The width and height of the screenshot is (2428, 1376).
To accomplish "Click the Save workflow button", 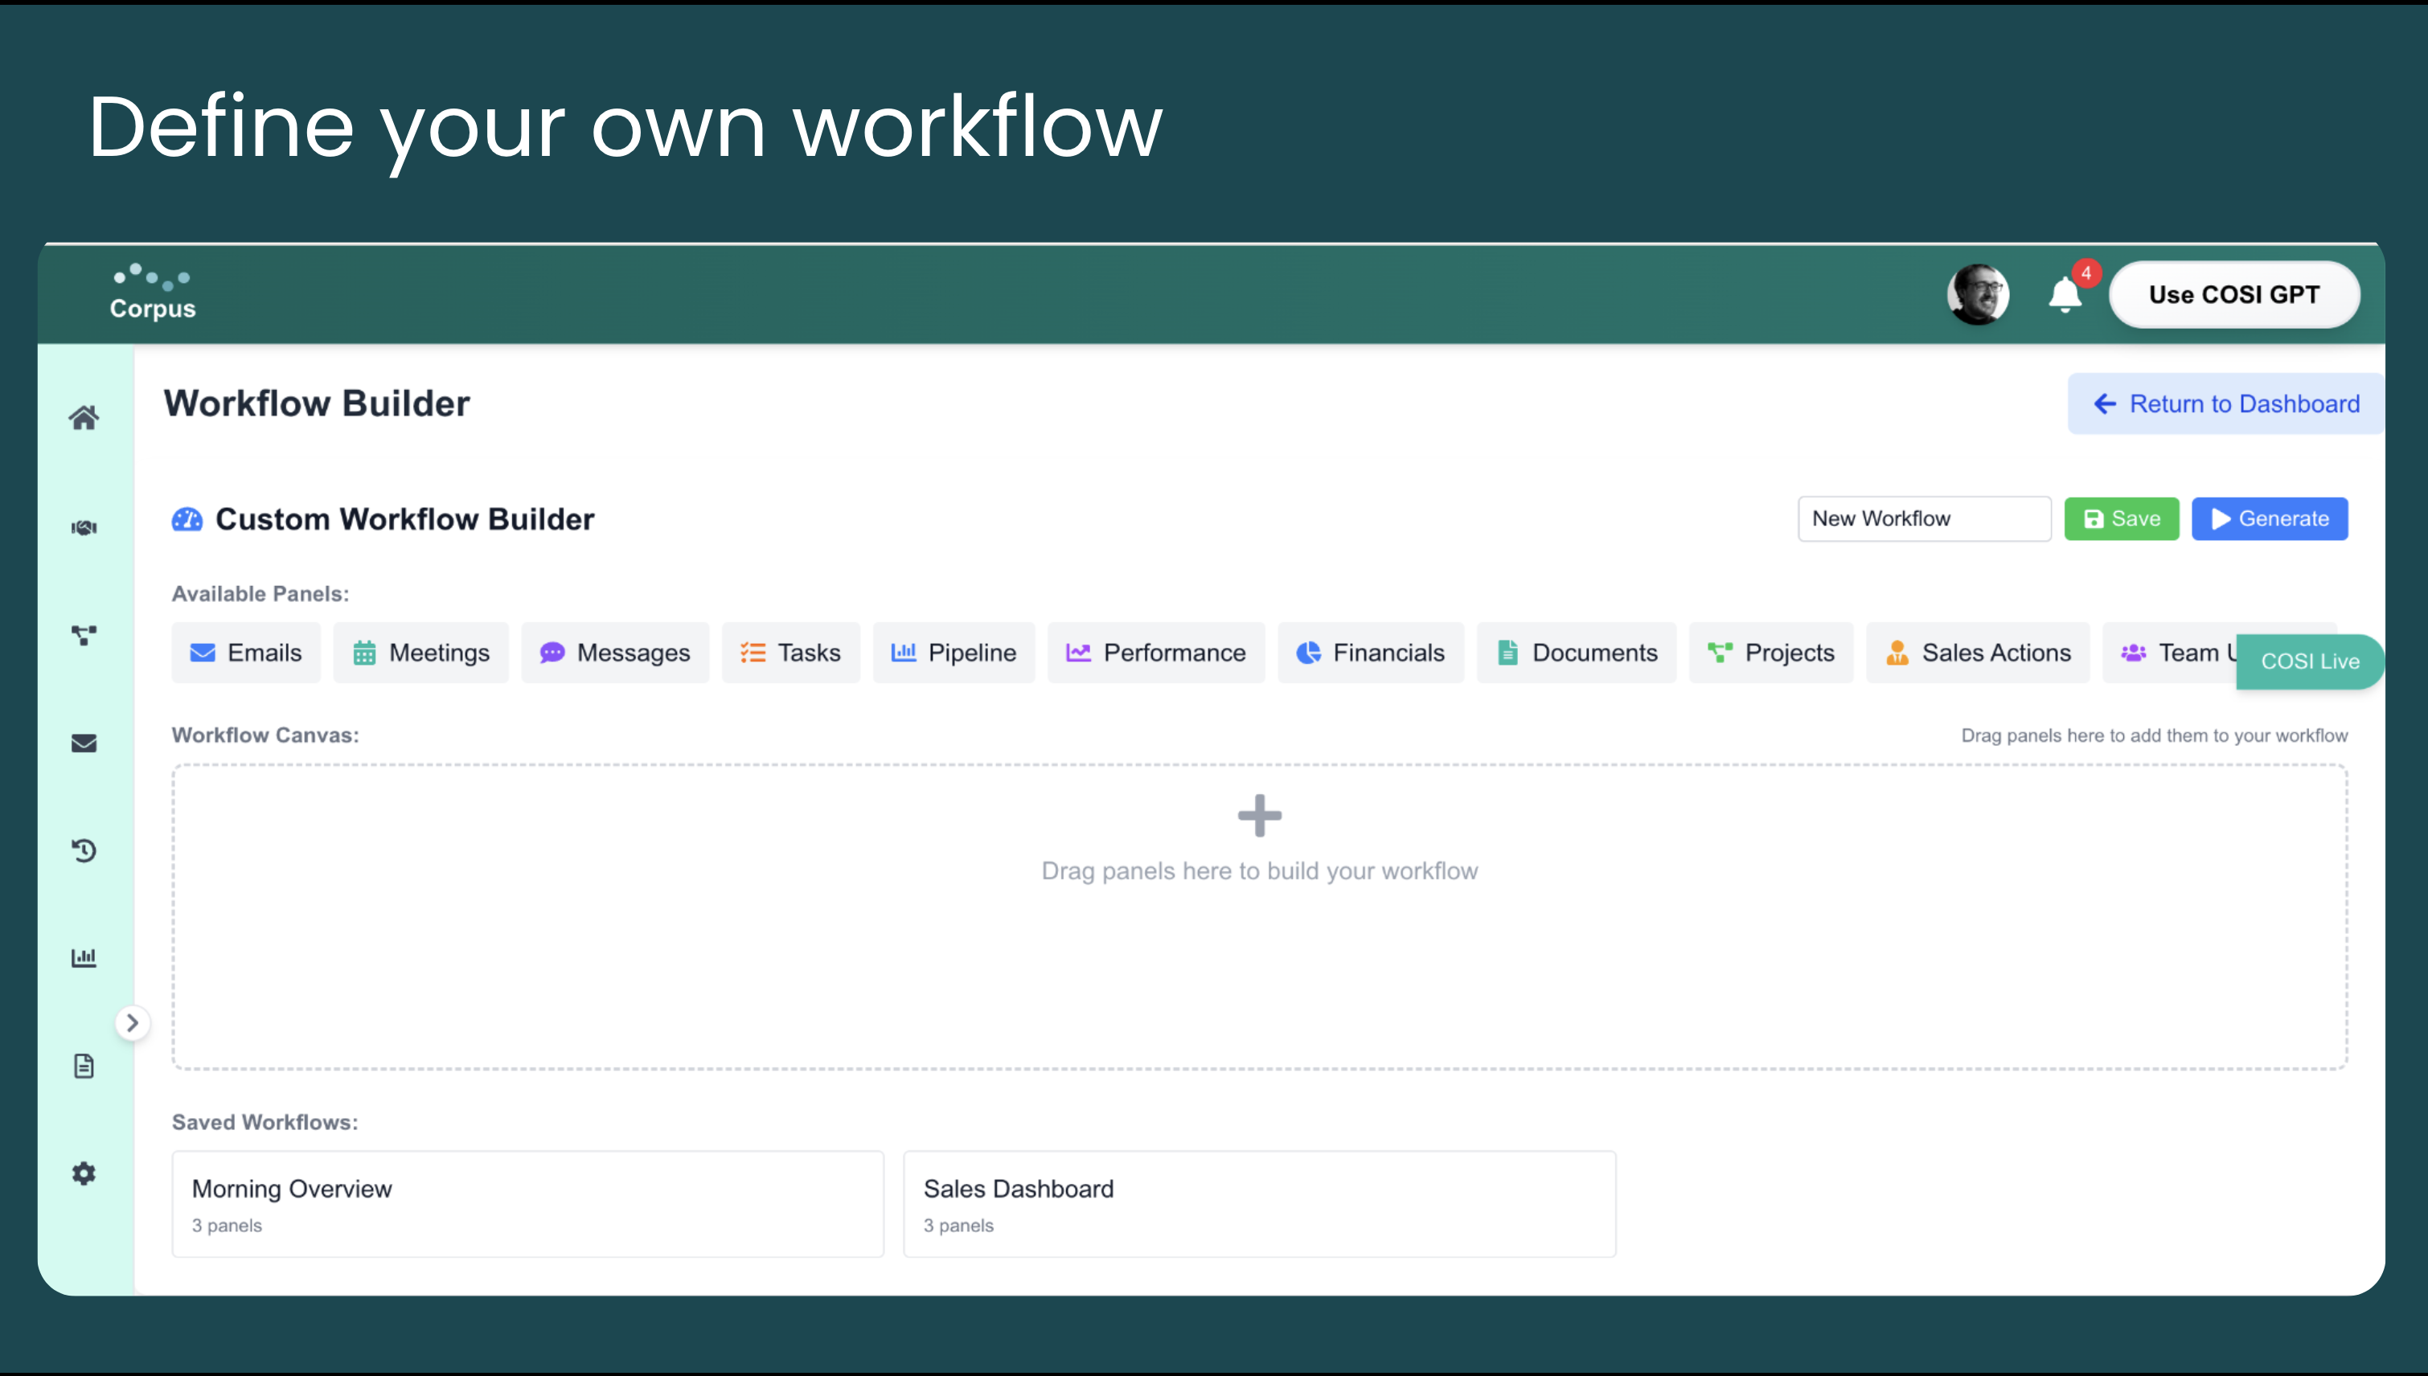I will click(2121, 519).
